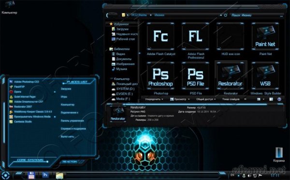This screenshot has width=290, height=180.
Task: Click the 17:11 taskbar clock
Action: point(275,175)
